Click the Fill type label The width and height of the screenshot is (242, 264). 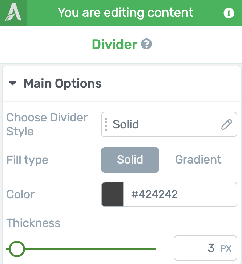pos(27,160)
